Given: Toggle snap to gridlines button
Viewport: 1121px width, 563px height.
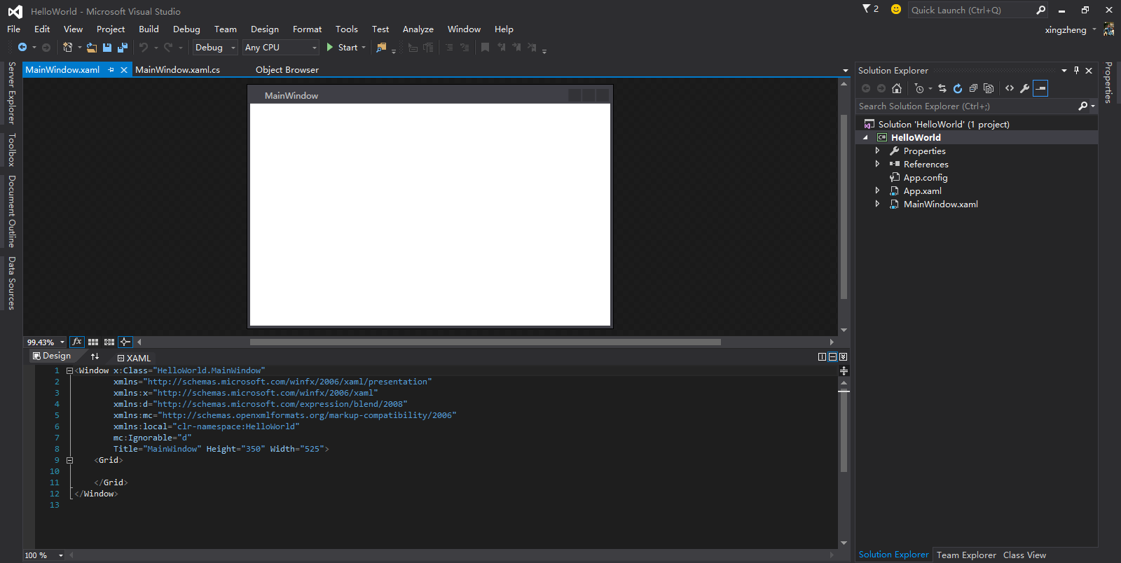Looking at the screenshot, I should [x=109, y=342].
